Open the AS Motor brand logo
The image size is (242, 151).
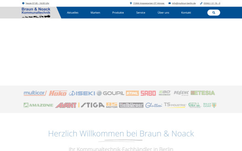click(112, 105)
